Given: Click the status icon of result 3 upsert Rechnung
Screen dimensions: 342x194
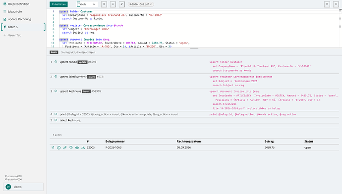Looking at the screenshot, I should point(56,91).
